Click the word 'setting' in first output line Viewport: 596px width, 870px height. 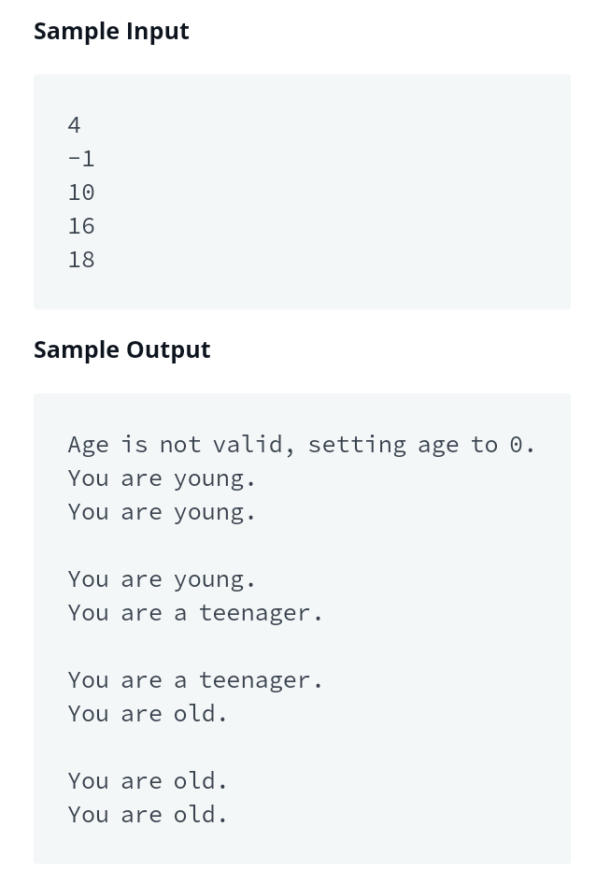357,446
